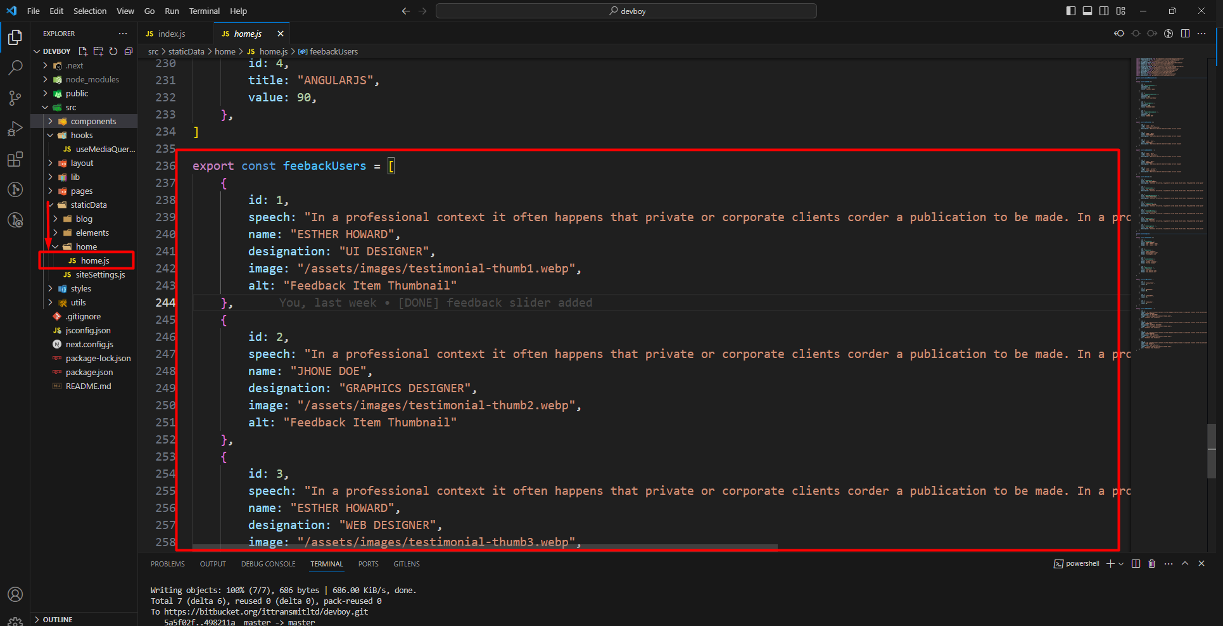The image size is (1223, 626).
Task: Kill the terminal with trash icon
Action: [x=1151, y=564]
